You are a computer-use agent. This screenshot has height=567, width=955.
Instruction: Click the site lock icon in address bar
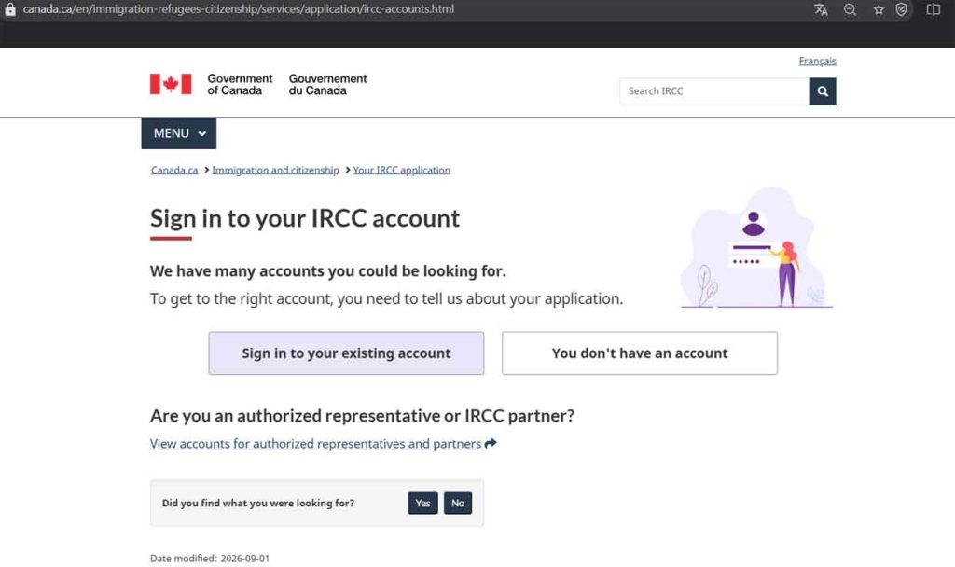(10, 9)
